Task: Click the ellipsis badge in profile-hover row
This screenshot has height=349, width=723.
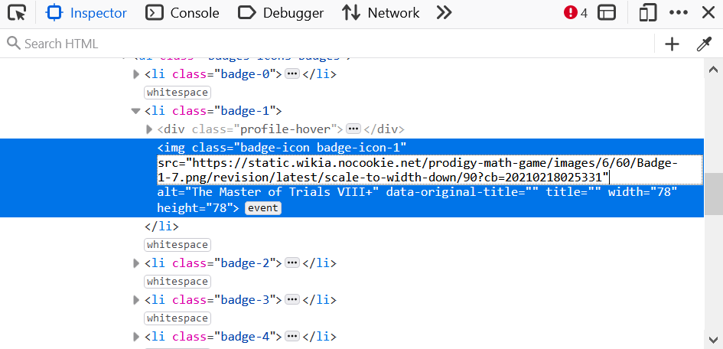Action: 353,129
